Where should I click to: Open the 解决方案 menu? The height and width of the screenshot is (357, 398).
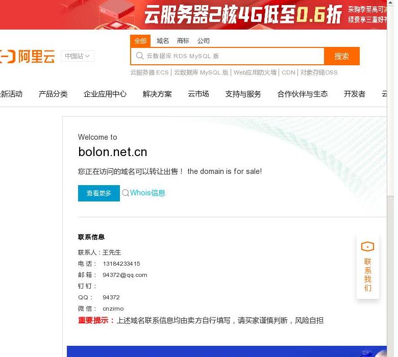[x=157, y=94]
